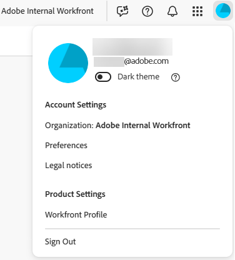Open the notifications bell icon
The height and width of the screenshot is (260, 235).
pos(172,11)
